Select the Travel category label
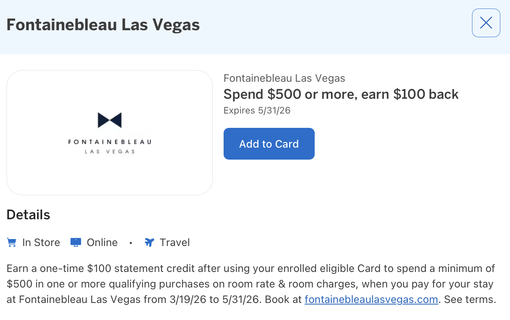 174,243
